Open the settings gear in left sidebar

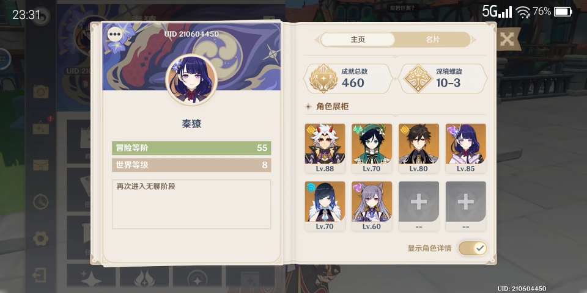click(x=40, y=238)
